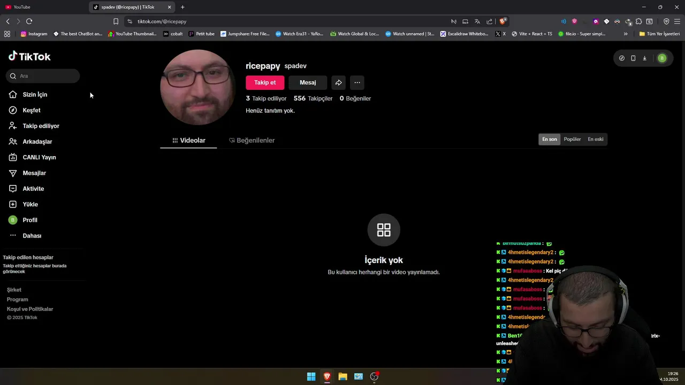The width and height of the screenshot is (685, 385).
Task: Open profile three-dots options menu
Action: (x=357, y=82)
